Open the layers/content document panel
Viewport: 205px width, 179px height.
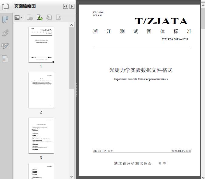click(5, 59)
